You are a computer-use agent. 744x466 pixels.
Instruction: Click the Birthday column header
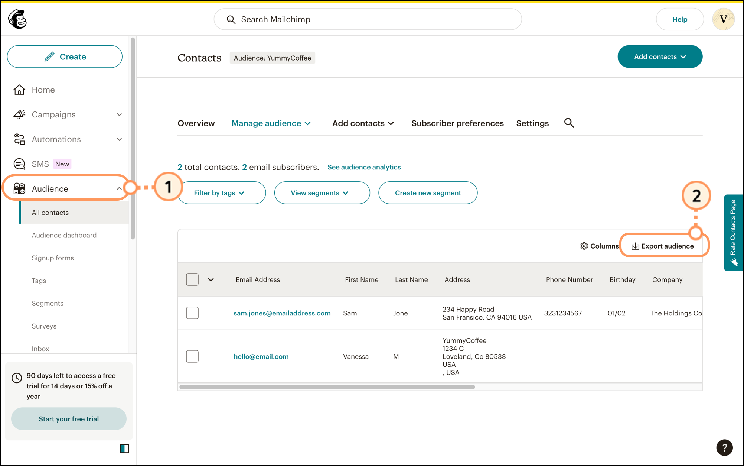coord(622,280)
